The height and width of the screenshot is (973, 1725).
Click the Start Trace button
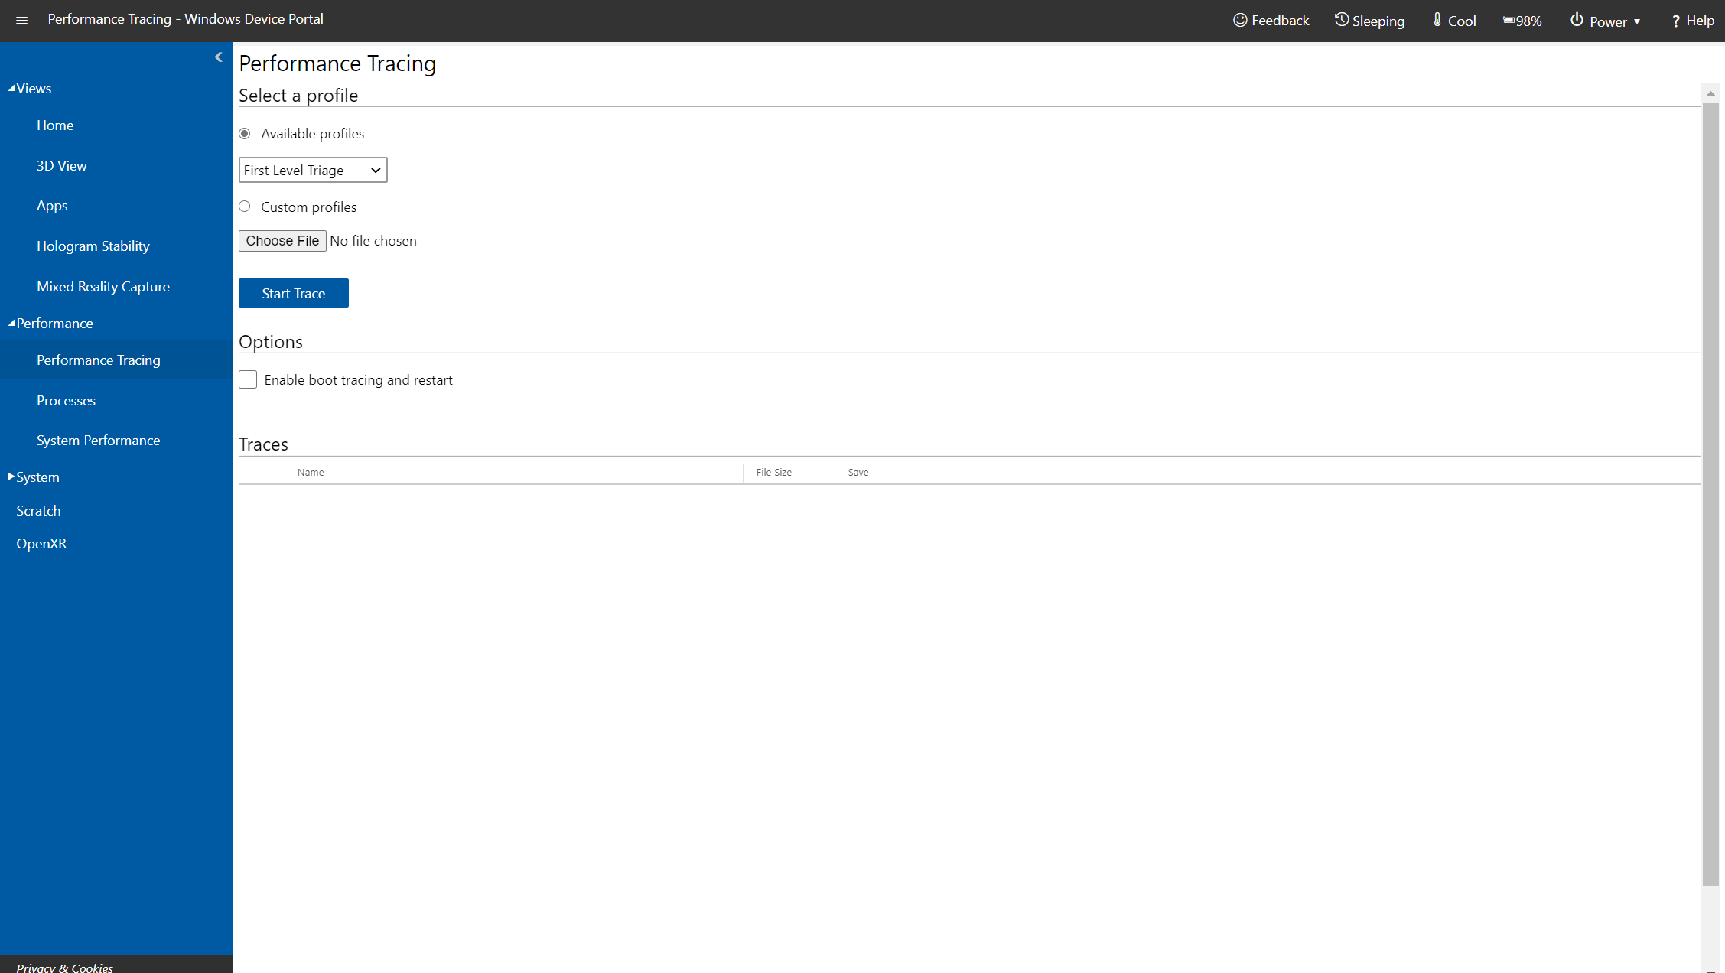click(x=293, y=293)
